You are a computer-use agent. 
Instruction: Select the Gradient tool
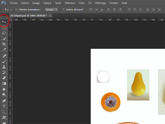coord(4,83)
